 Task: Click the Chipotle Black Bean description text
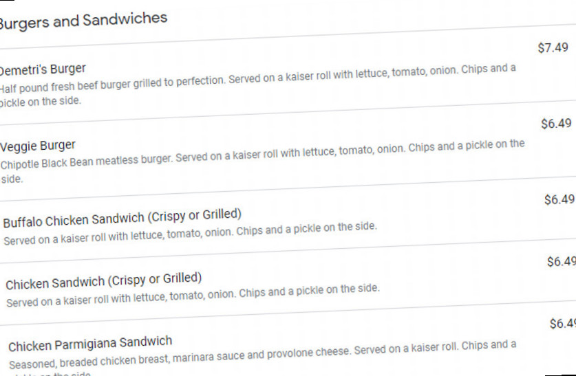tap(262, 154)
